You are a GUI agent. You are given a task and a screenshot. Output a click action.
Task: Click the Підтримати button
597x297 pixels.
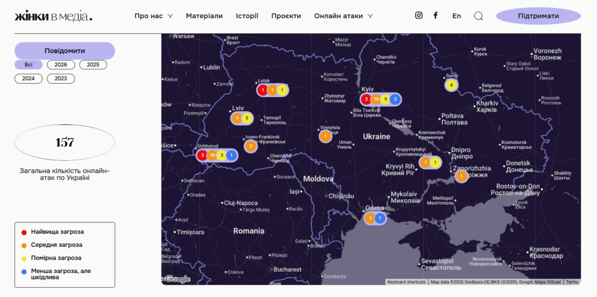[x=538, y=16]
